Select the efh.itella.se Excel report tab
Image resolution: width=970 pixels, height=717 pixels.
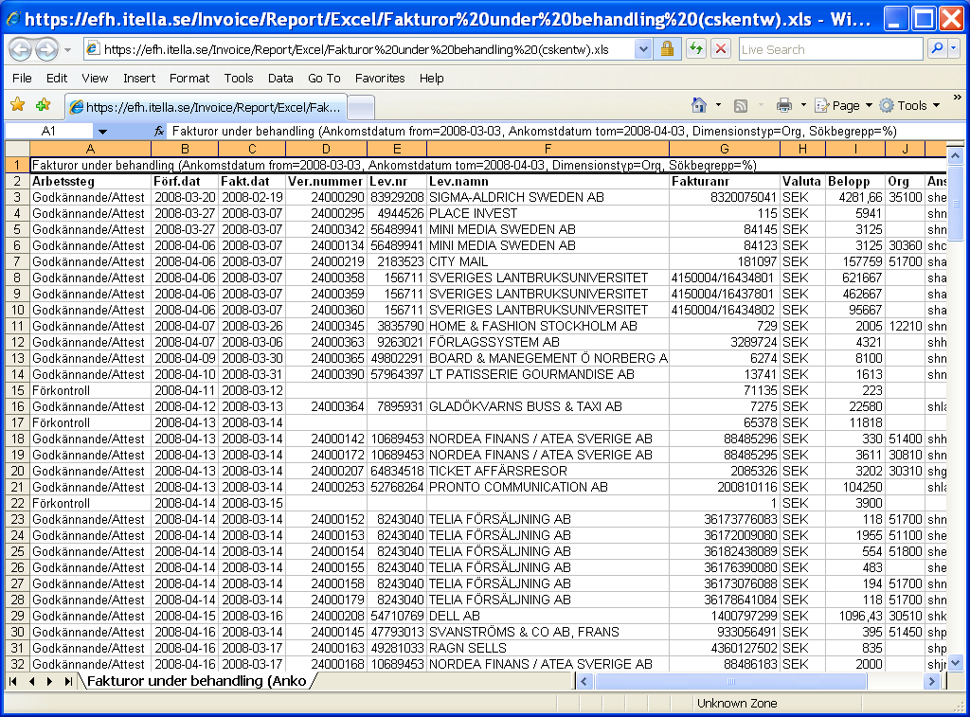(x=206, y=107)
